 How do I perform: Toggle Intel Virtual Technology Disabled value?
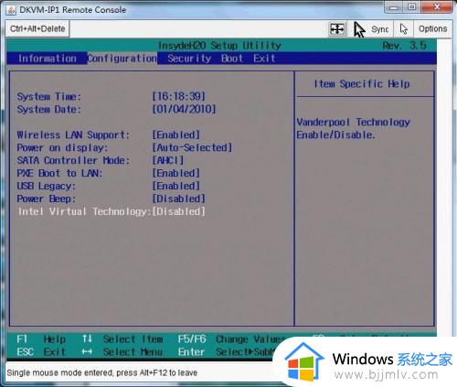pos(179,211)
